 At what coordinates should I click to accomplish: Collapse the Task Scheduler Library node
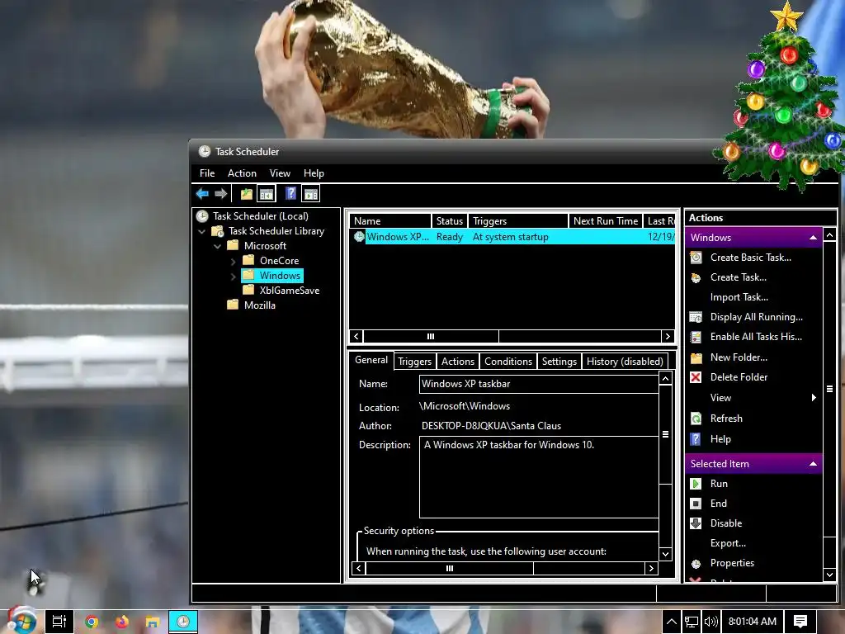[x=201, y=231]
